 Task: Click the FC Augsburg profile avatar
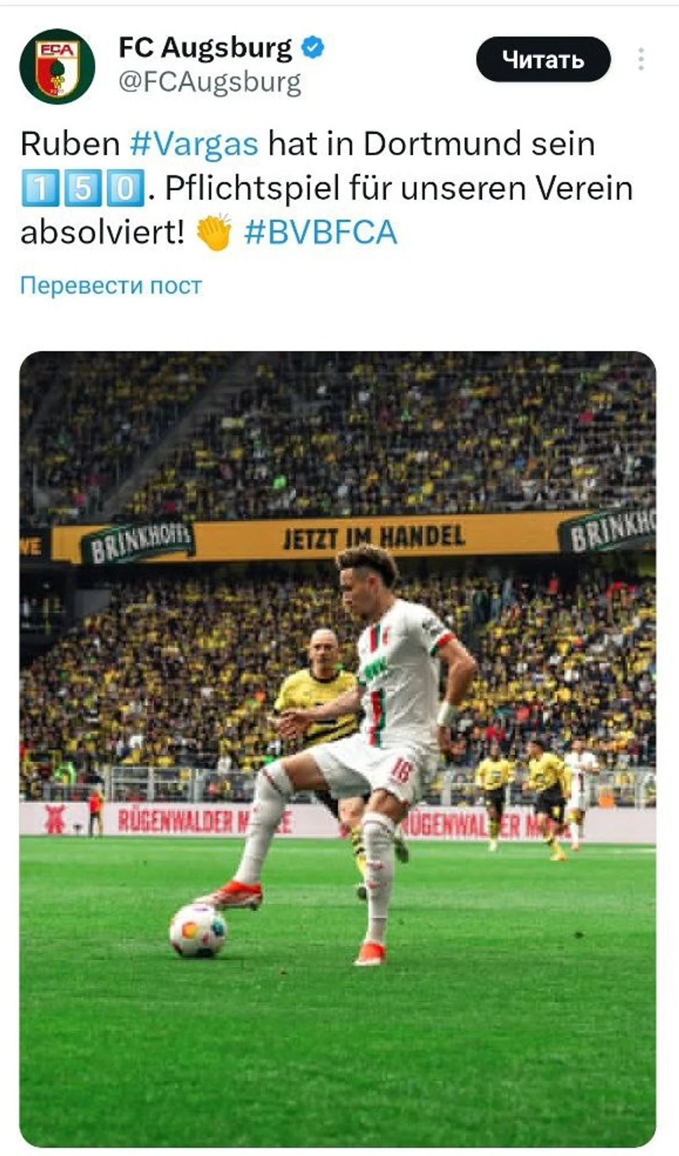tap(57, 66)
